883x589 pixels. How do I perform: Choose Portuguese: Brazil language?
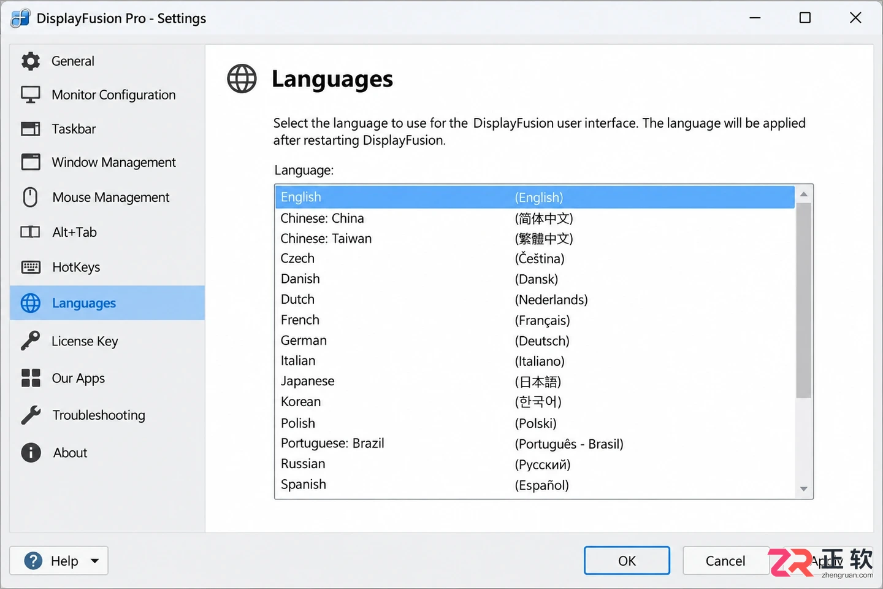(535, 444)
